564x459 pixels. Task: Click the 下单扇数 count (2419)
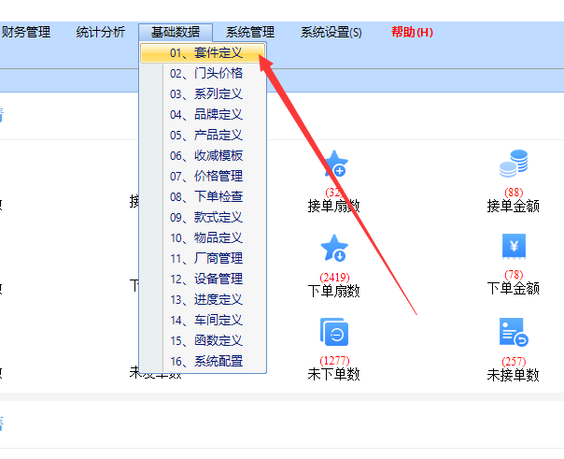[334, 278]
